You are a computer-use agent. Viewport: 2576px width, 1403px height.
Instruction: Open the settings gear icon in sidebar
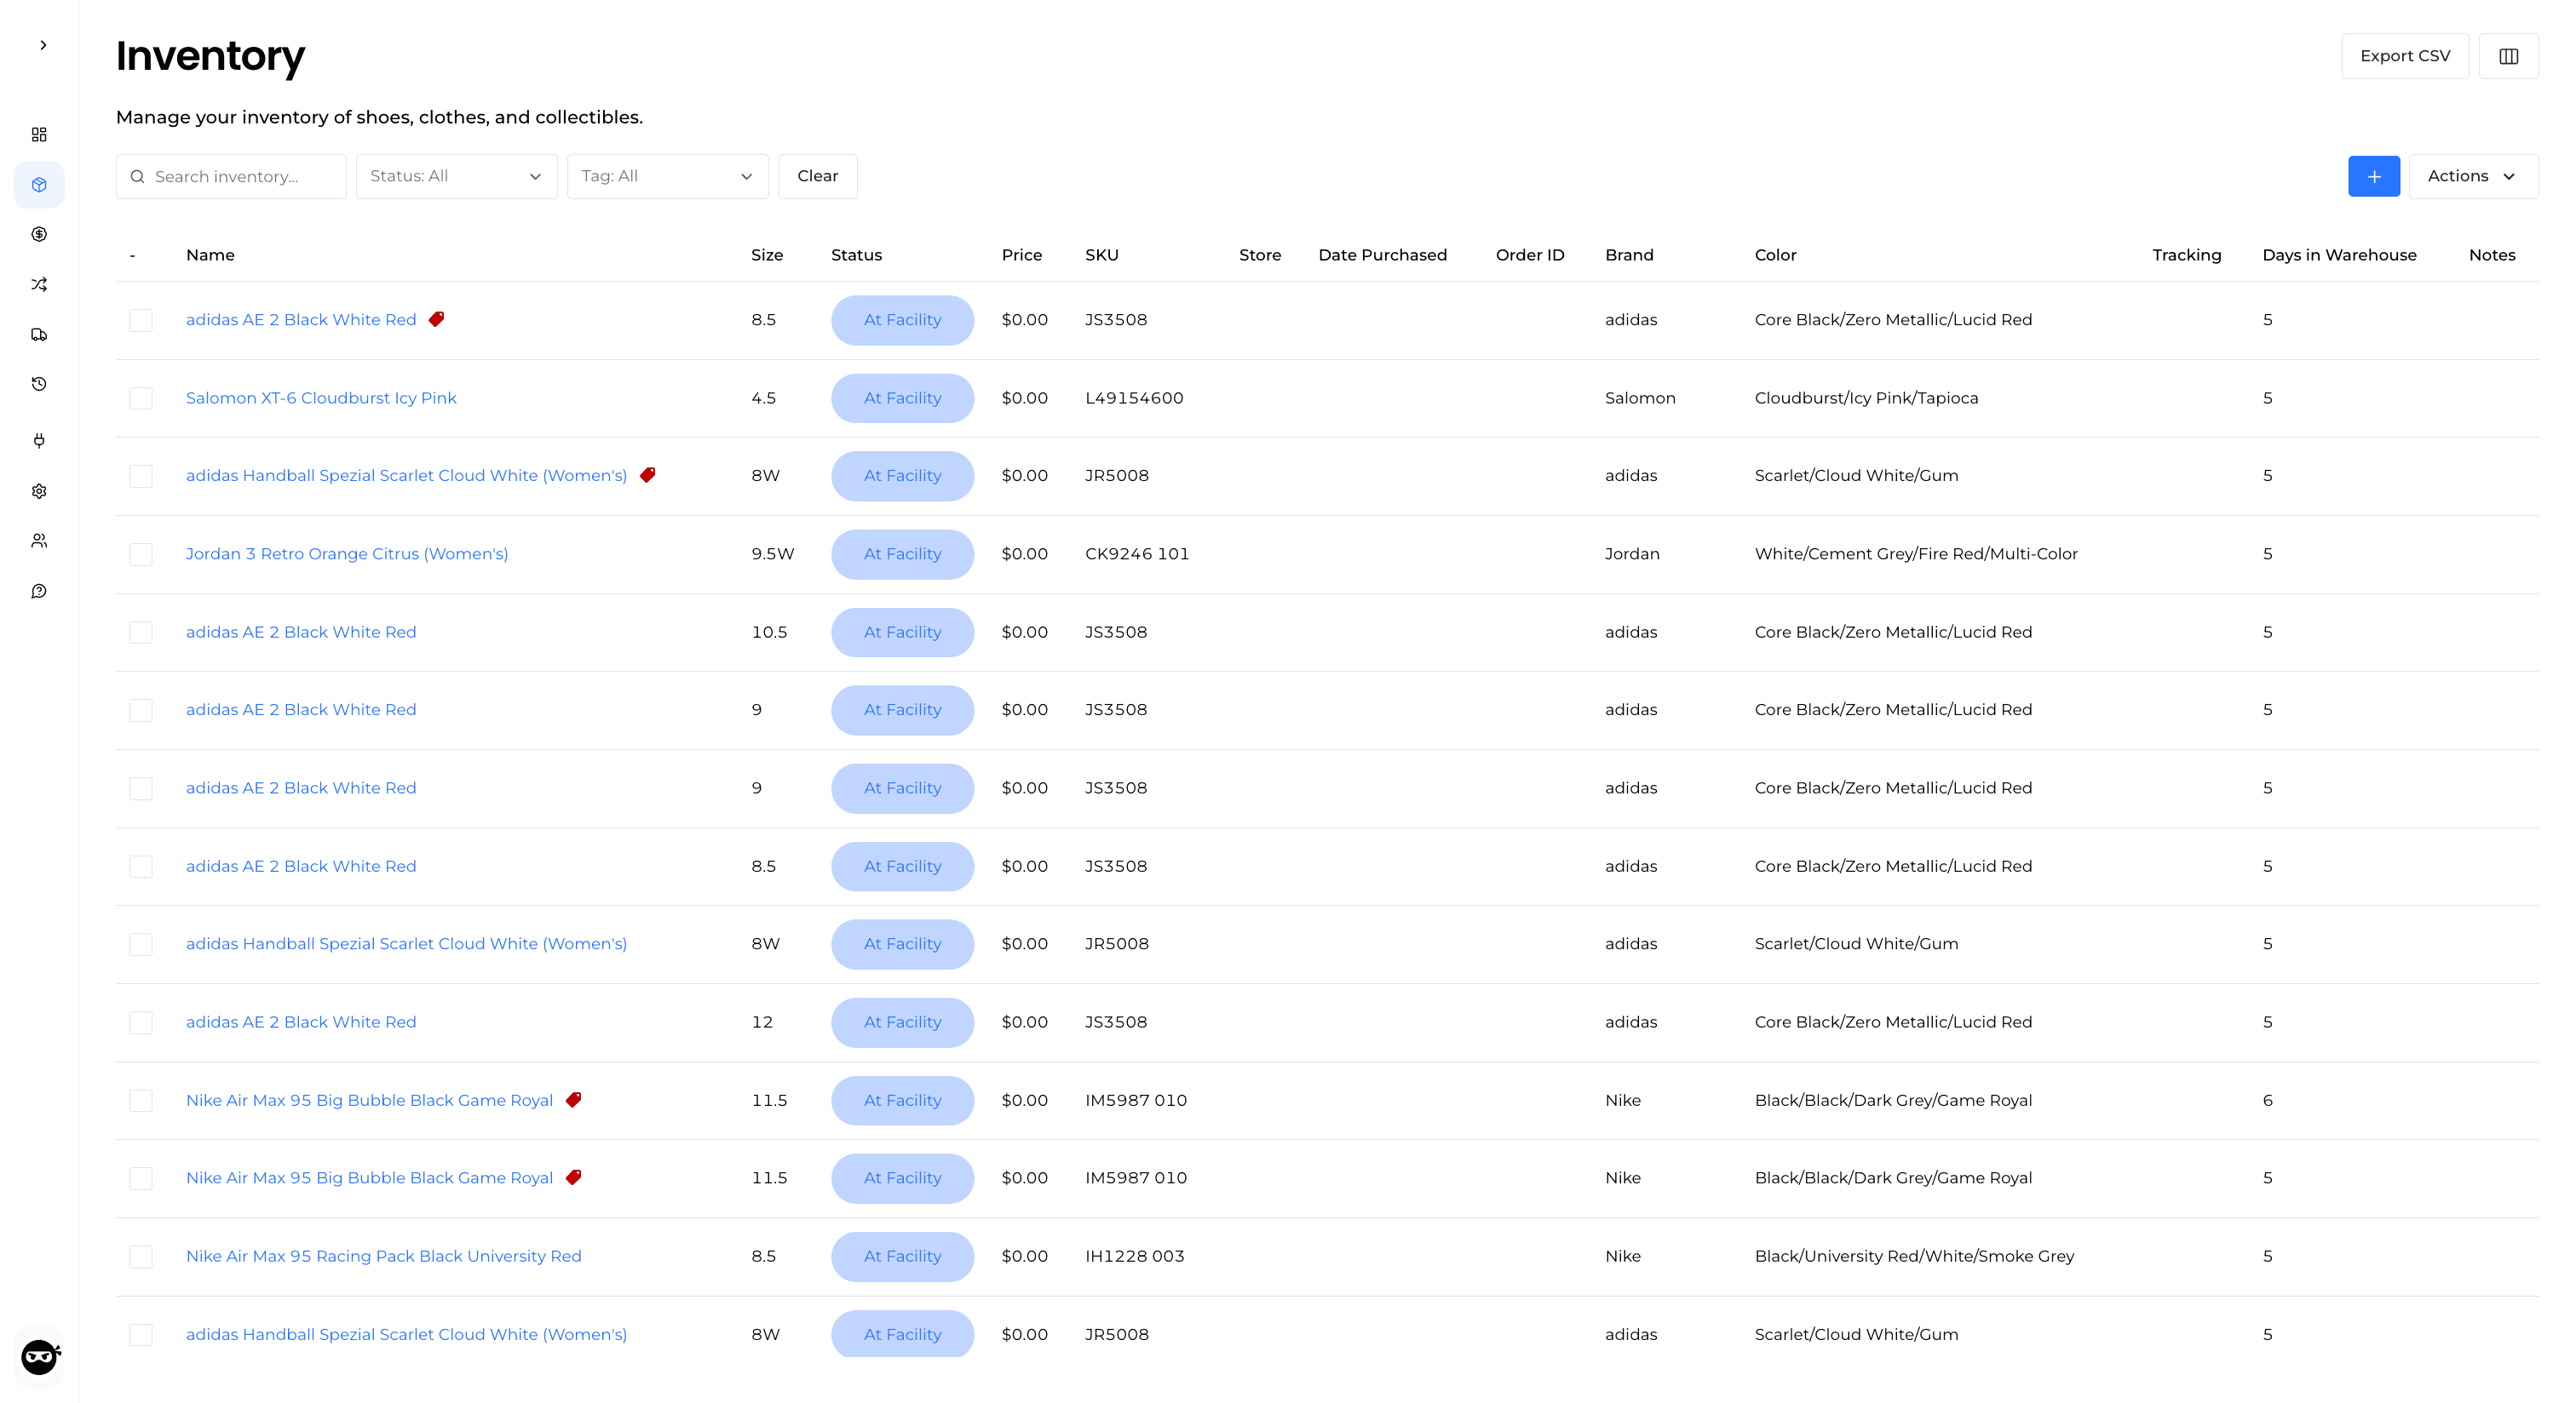(x=39, y=490)
